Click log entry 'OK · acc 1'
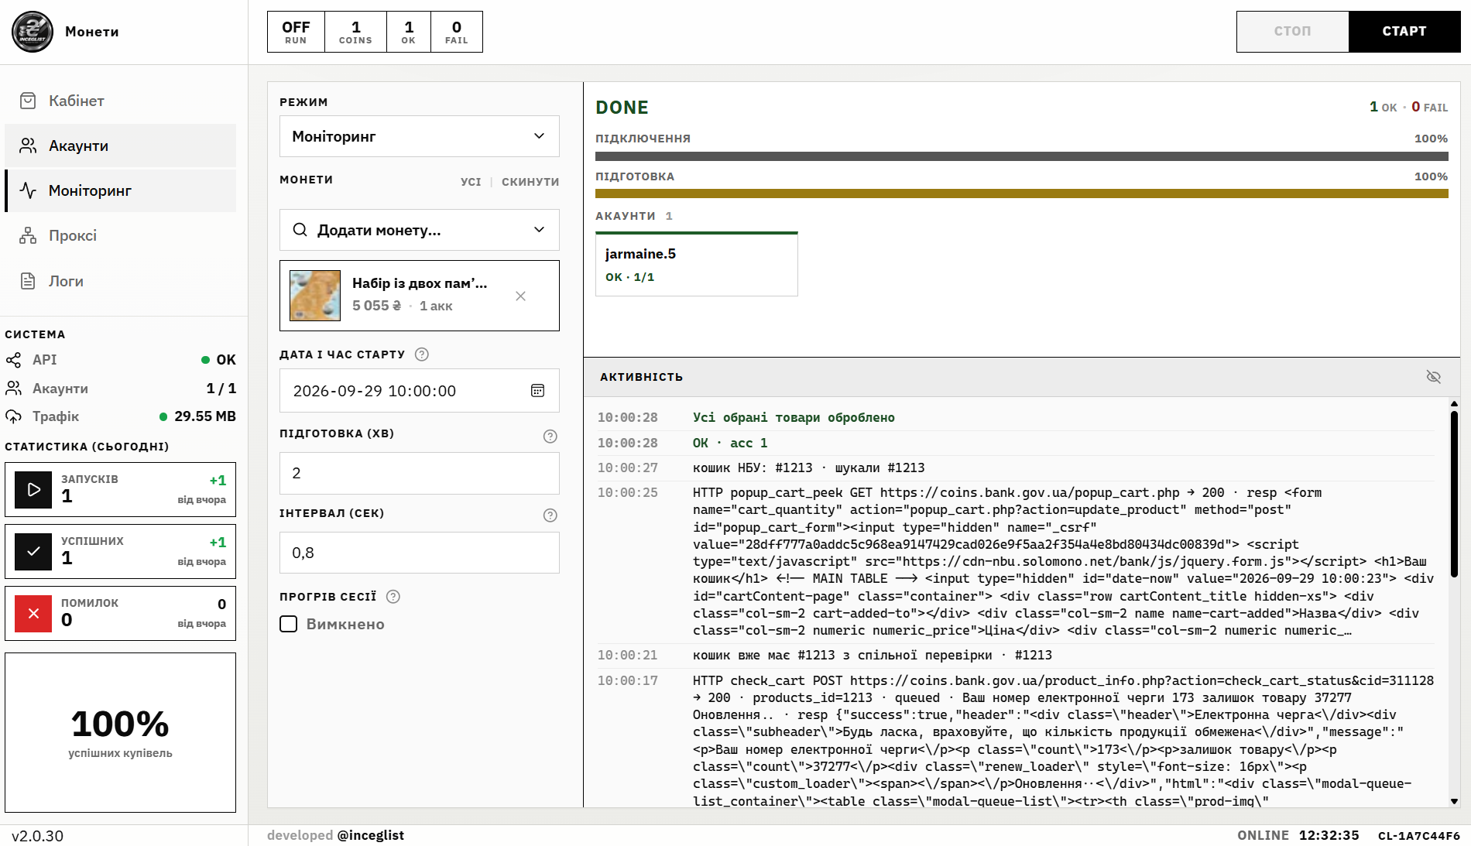This screenshot has height=846, width=1471. pos(730,443)
